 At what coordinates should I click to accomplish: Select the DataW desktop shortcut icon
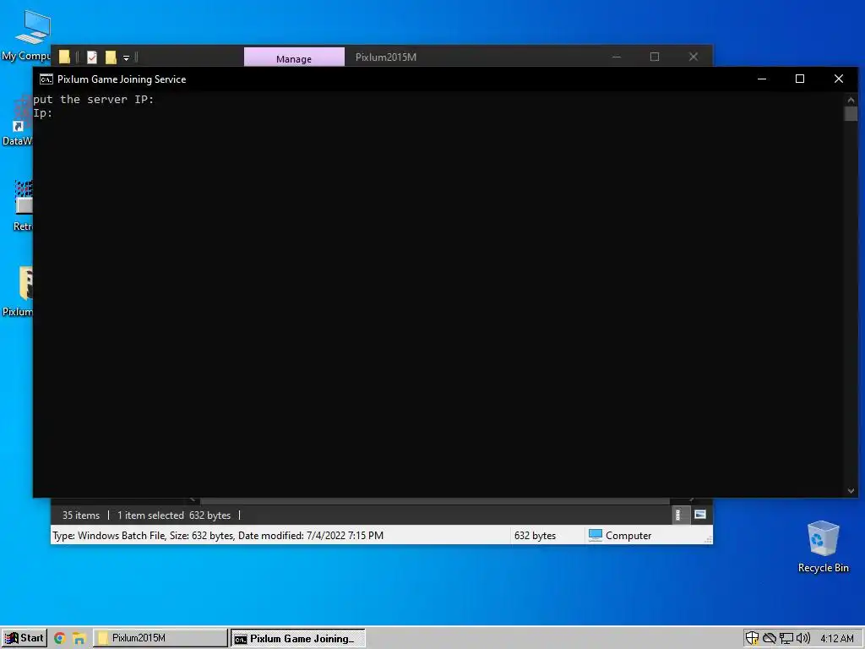pyautogui.click(x=17, y=120)
